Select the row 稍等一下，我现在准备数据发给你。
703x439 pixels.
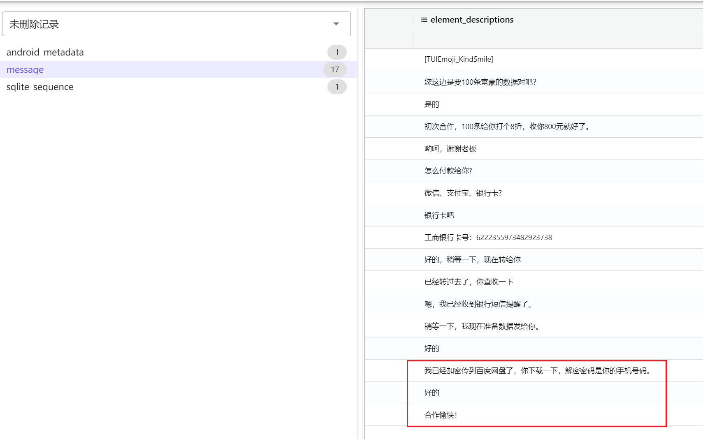click(534, 326)
